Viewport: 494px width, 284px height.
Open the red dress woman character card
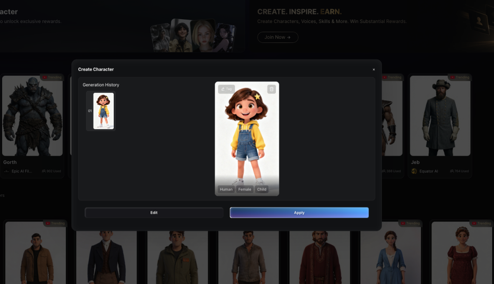tap(462, 252)
